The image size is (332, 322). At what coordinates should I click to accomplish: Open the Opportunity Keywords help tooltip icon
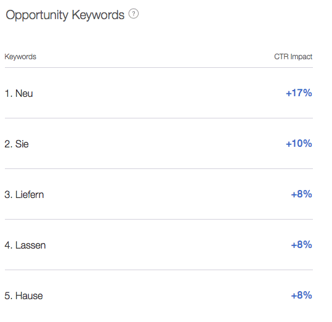(134, 14)
